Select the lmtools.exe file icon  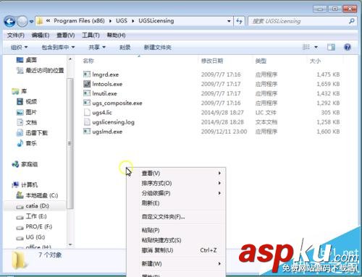(87, 84)
